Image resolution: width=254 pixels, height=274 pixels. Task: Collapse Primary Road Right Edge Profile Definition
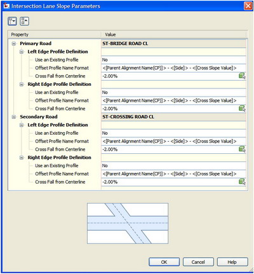pos(22,85)
